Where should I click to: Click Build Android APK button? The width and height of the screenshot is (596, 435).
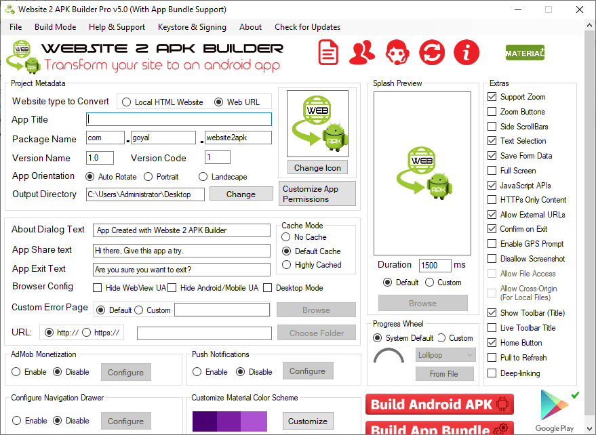pyautogui.click(x=439, y=405)
